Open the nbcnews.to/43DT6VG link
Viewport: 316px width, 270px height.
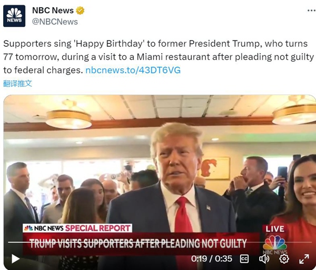133,70
